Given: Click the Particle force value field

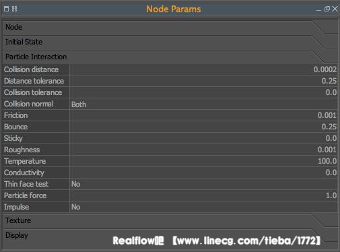Looking at the screenshot, I should [x=203, y=195].
